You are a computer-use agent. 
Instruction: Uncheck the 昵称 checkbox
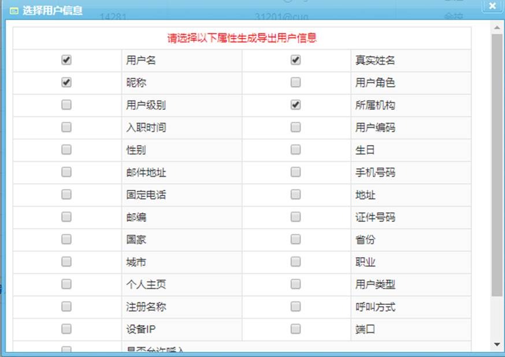(x=66, y=83)
